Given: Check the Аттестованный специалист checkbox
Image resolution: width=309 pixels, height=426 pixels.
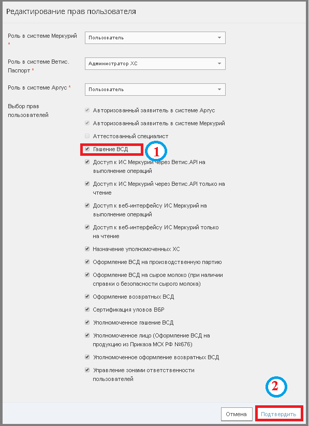Looking at the screenshot, I should point(87,136).
